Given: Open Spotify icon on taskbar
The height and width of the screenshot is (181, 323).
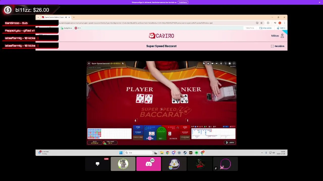Looking at the screenshot, I should (x=197, y=153).
